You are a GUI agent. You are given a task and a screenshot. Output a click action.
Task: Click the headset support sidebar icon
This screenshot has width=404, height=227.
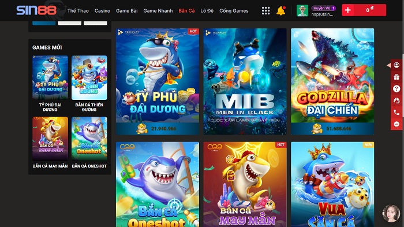click(x=396, y=101)
